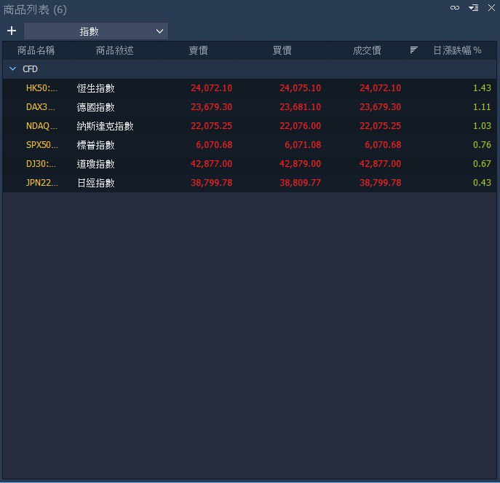Click the link chain icon in panel header

pos(455,8)
